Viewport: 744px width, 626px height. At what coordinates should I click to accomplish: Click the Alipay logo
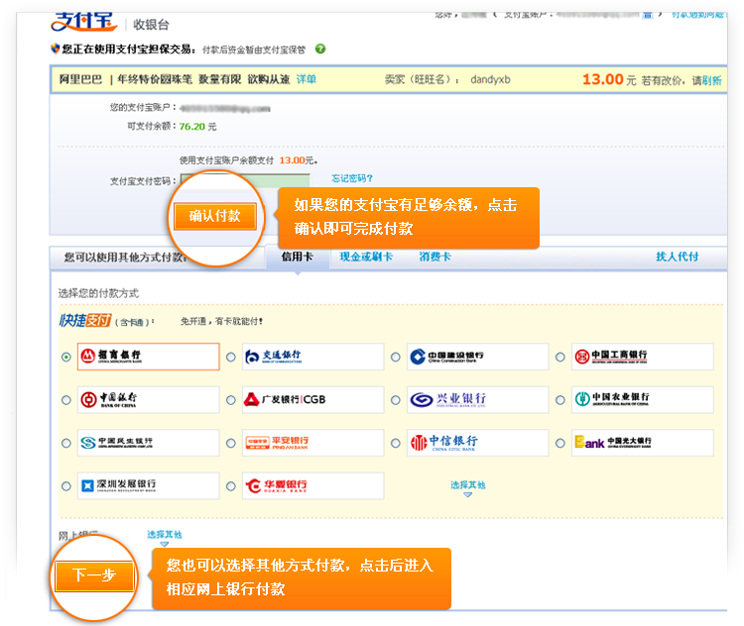coord(84,22)
